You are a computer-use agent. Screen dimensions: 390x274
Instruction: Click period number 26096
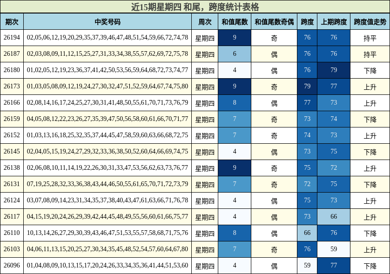point(12,266)
